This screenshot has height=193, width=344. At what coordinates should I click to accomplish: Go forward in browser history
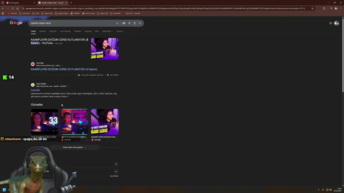[x=8, y=8]
